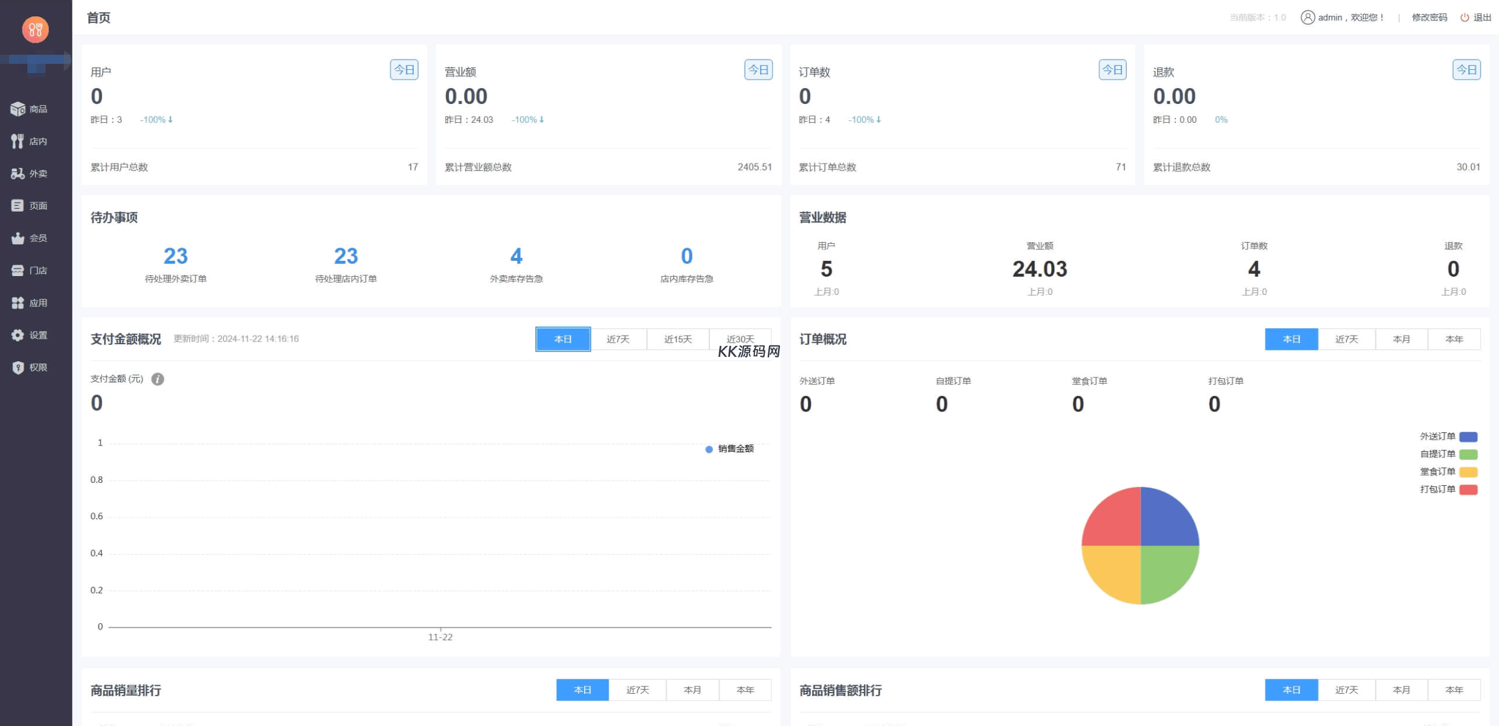Screen dimensions: 1499x726
Task: Select 本年 in 商品销售额排行
Action: [x=1454, y=690]
